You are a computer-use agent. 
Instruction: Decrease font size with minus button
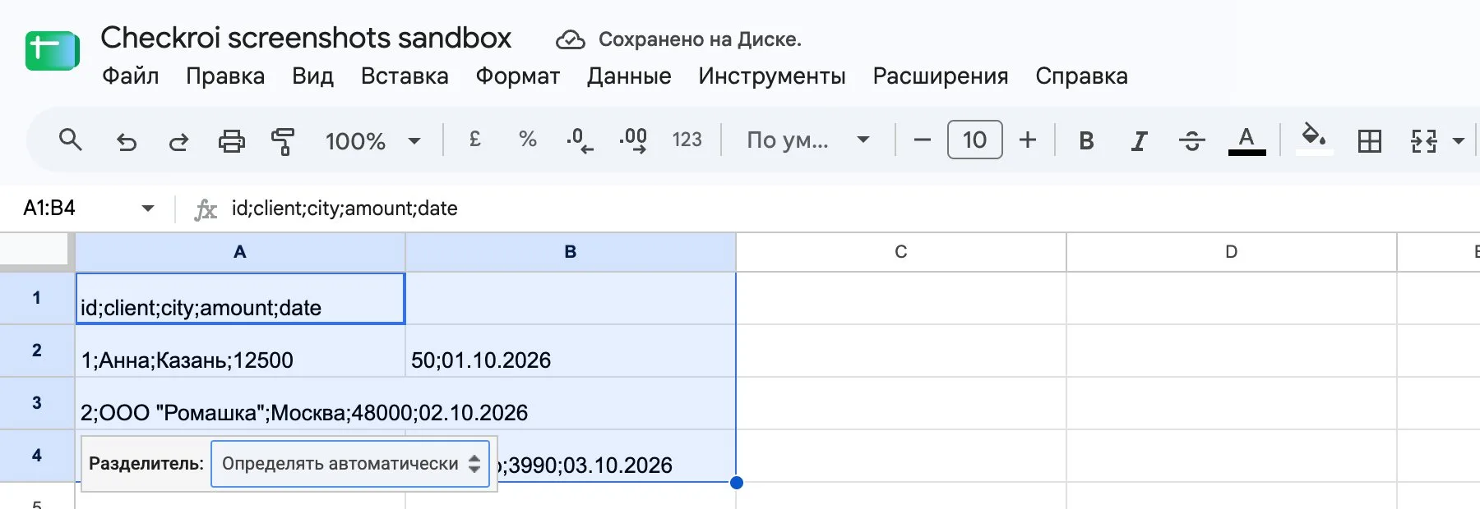click(x=922, y=140)
